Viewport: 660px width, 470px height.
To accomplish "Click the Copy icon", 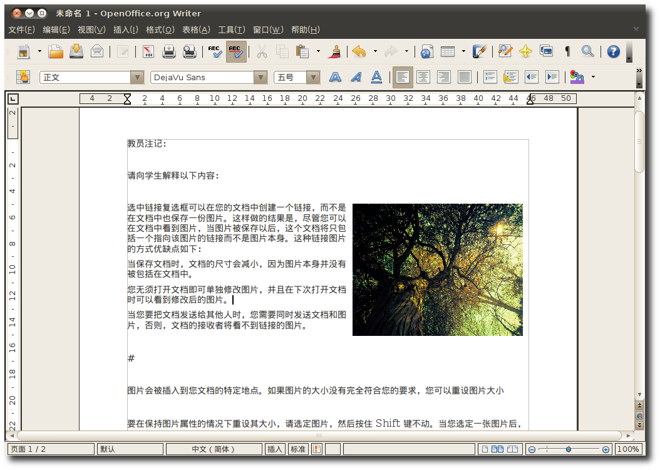I will (282, 52).
